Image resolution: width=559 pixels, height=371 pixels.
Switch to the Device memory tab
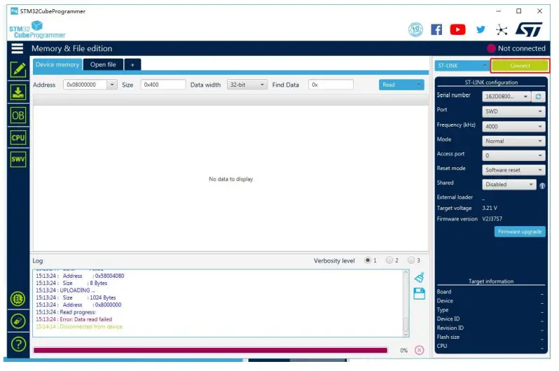[x=57, y=64]
